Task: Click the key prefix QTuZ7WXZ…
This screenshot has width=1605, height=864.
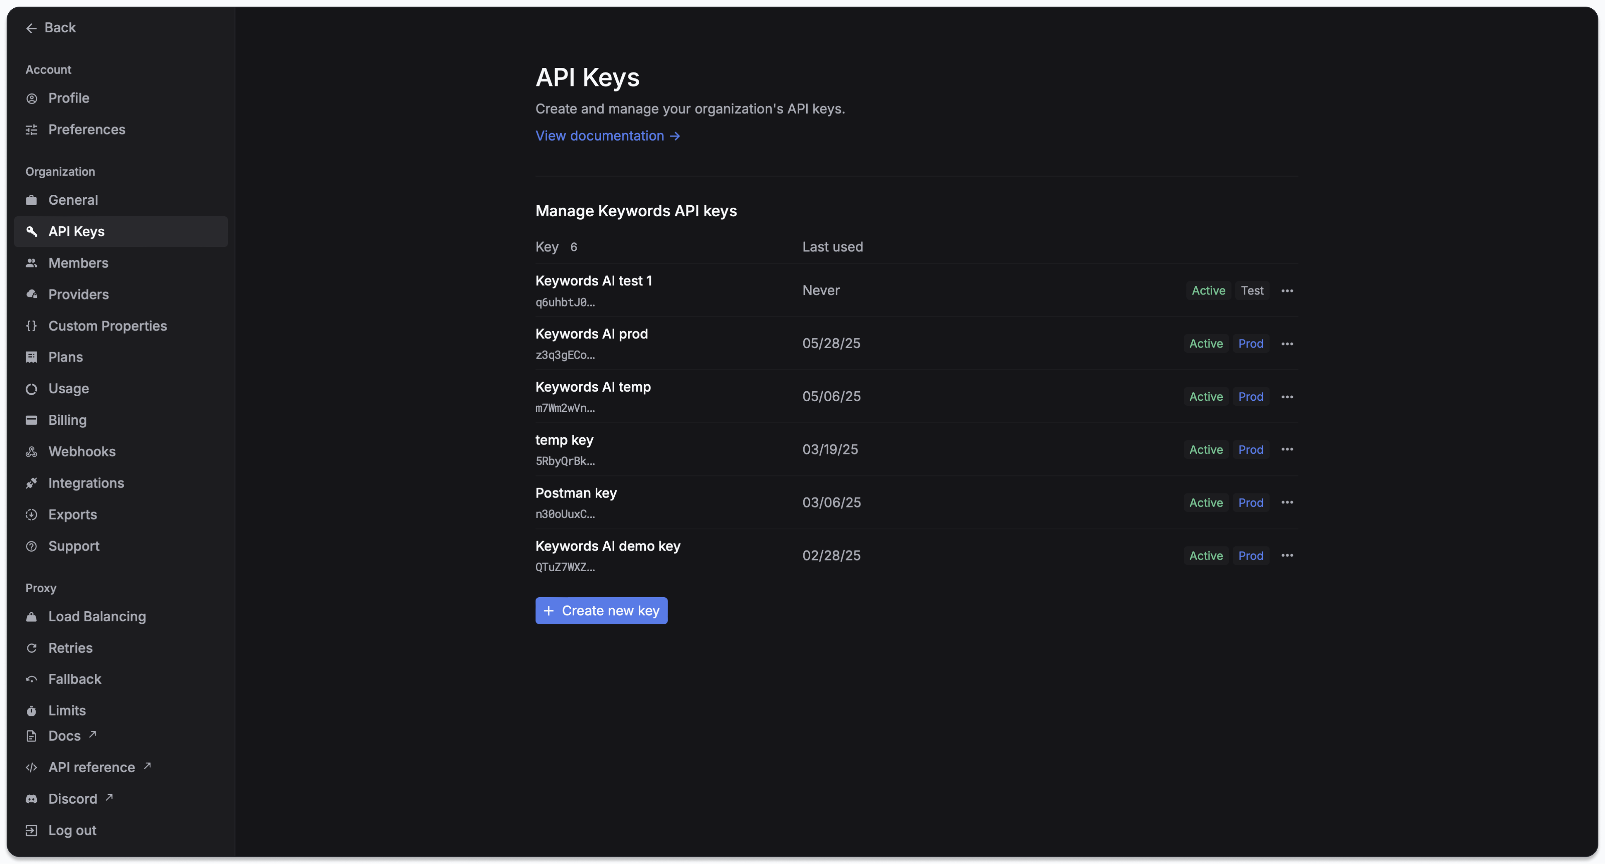Action: pyautogui.click(x=565, y=567)
